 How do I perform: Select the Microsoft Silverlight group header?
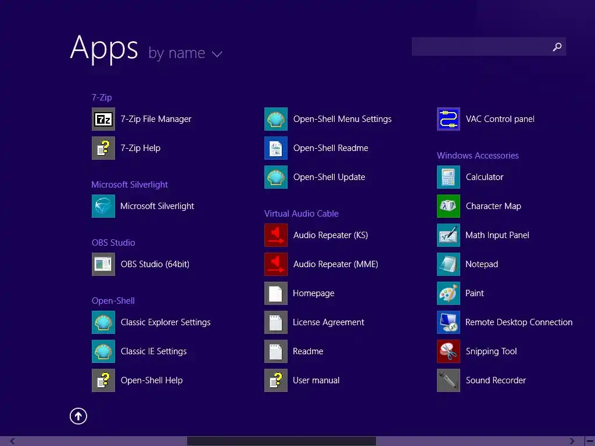click(130, 185)
